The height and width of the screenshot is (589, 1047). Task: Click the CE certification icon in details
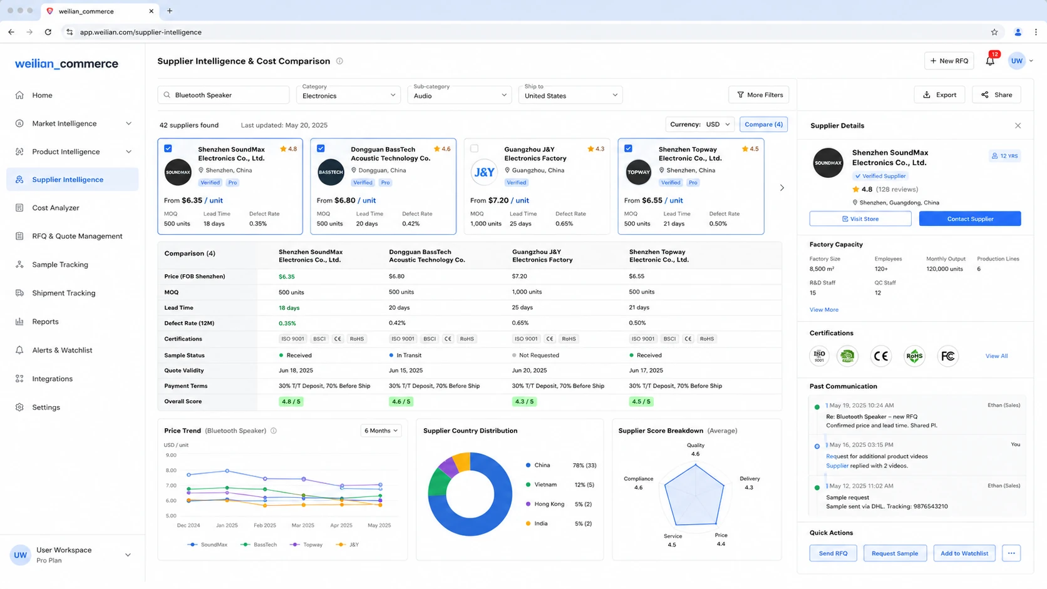(881, 356)
